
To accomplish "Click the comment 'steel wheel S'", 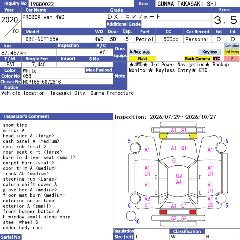I will pyautogui.click(x=20, y=222).
